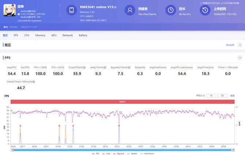Click the red label1 bar
The image size is (245, 155).
pyautogui.click(x=122, y=102)
